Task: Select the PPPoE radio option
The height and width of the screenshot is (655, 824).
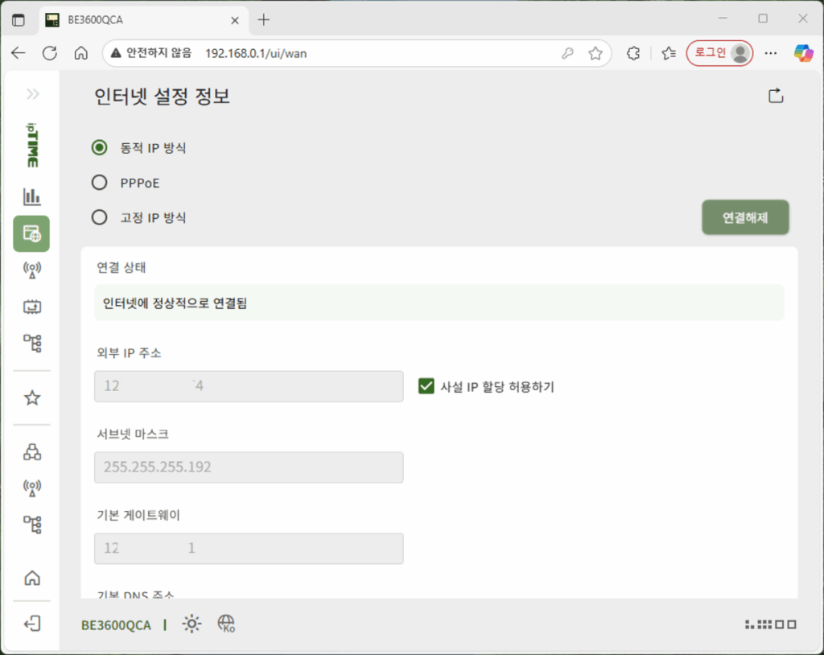Action: 100,183
